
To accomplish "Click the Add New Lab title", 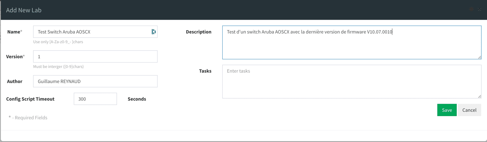I will tap(24, 10).
